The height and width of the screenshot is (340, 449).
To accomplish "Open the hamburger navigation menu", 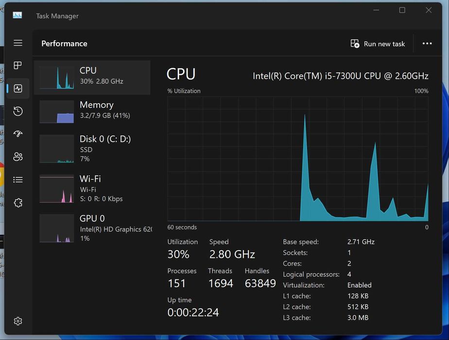I will [18, 43].
